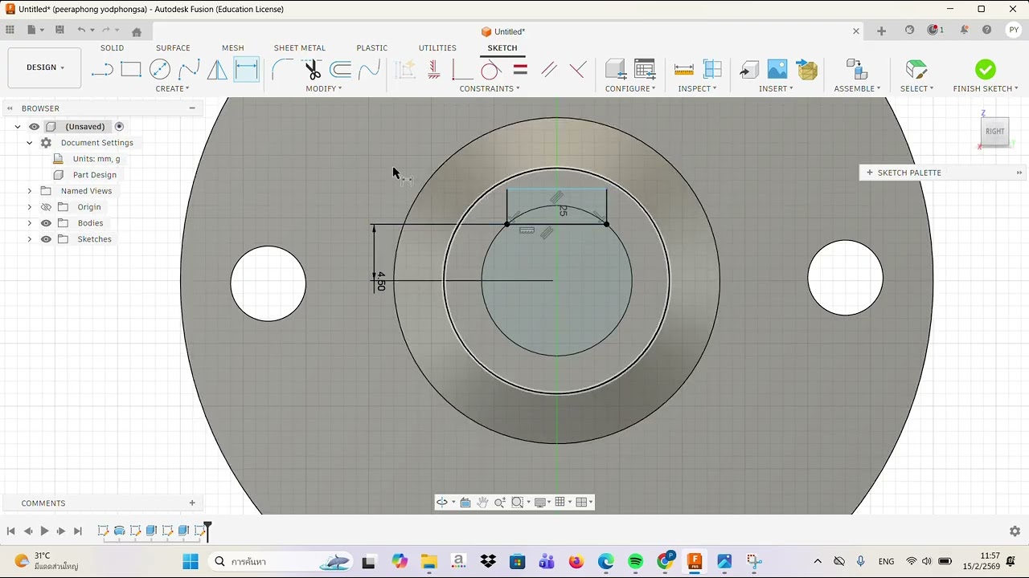Switch to the Utilities tab
Image resolution: width=1029 pixels, height=578 pixels.
click(x=437, y=48)
